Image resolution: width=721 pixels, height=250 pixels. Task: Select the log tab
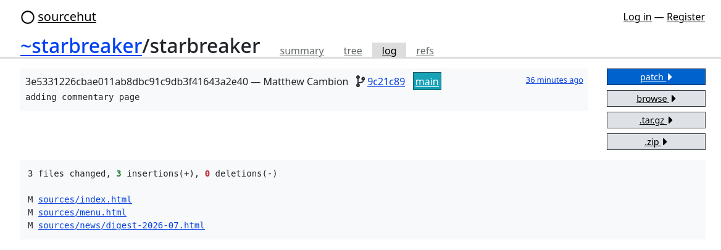[x=389, y=51]
